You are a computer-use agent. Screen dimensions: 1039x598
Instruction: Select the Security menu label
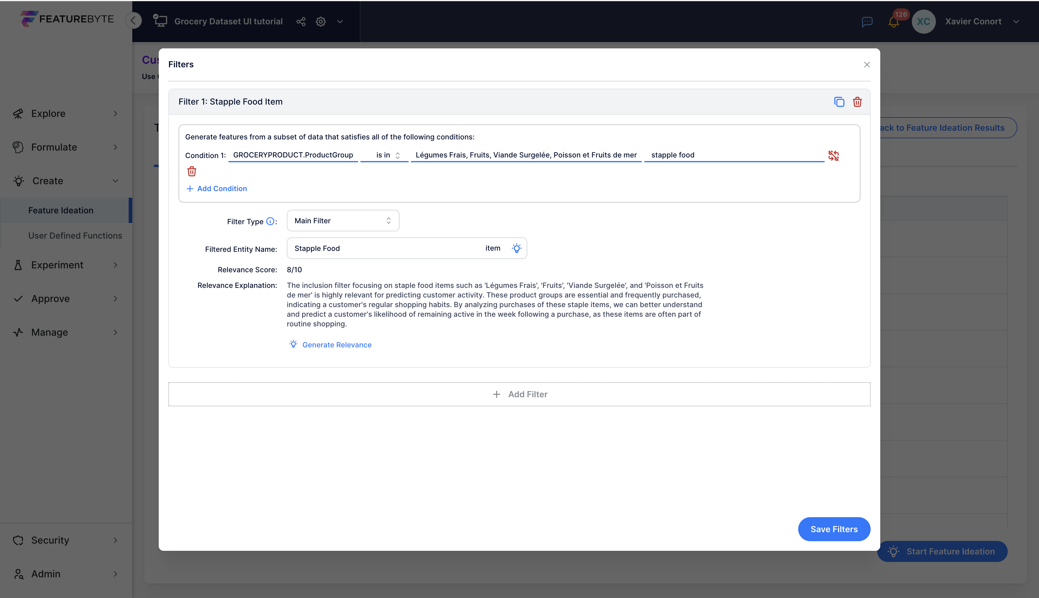[50, 540]
